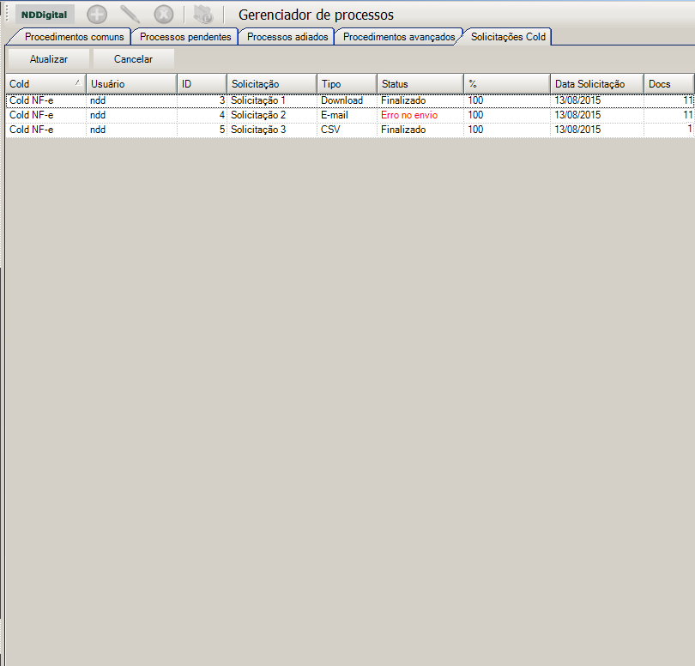Click the toolbar drag grip handle

pos(8,14)
